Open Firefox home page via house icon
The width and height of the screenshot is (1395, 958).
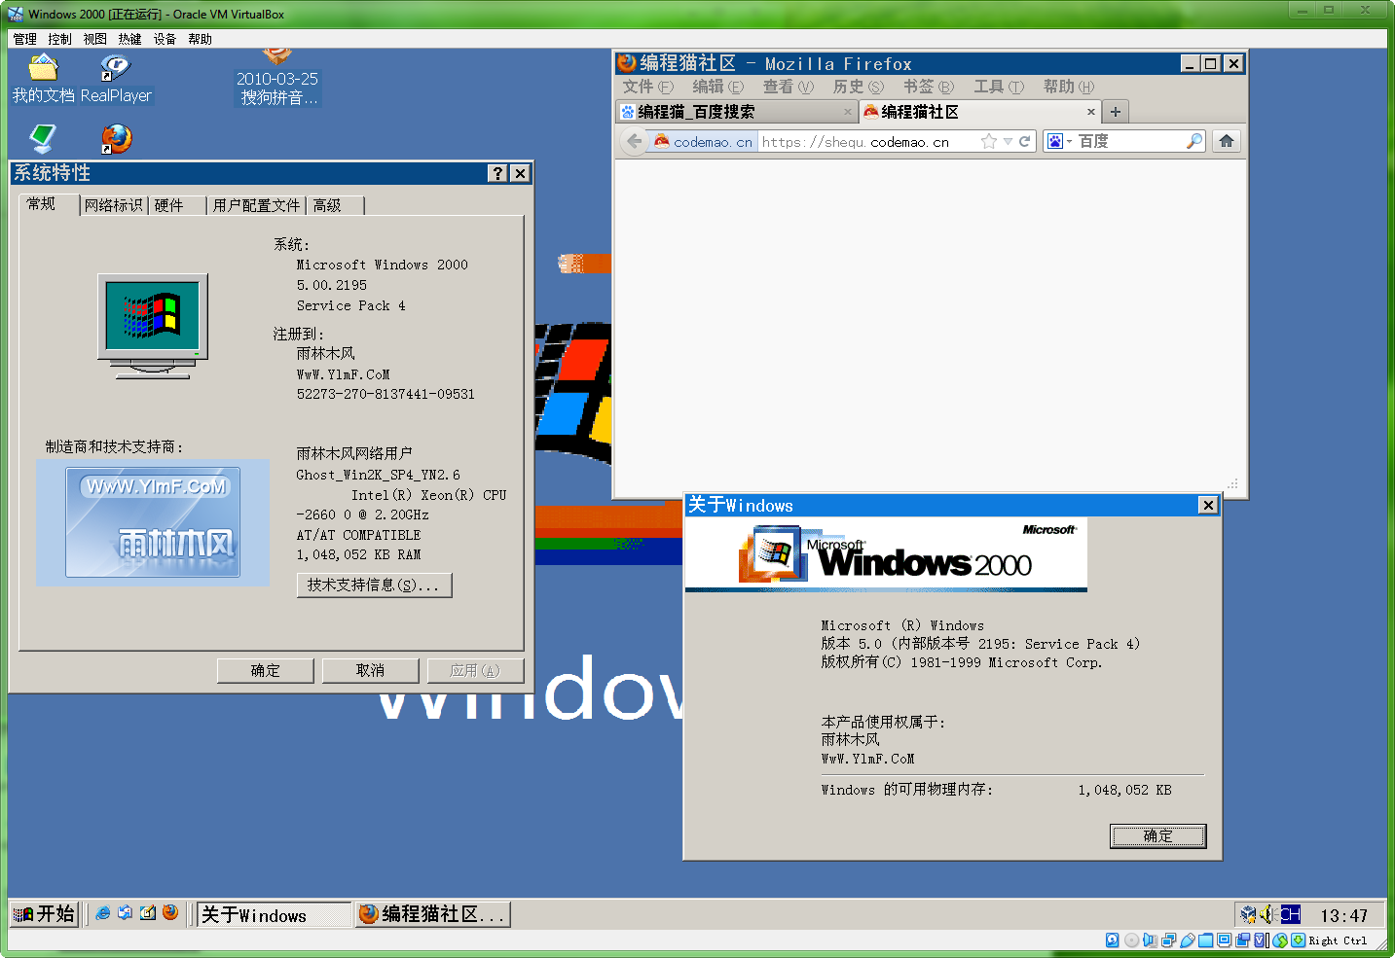pos(1227,141)
